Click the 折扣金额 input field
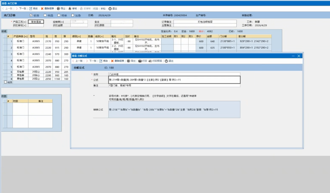 (x=79, y=25)
